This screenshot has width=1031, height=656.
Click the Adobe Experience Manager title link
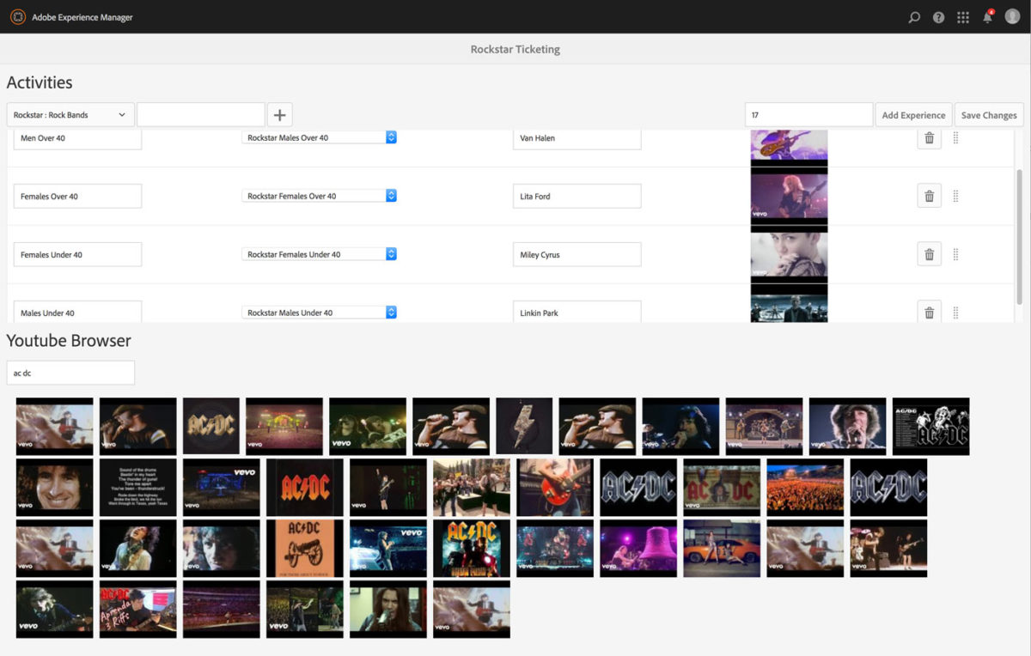click(82, 17)
